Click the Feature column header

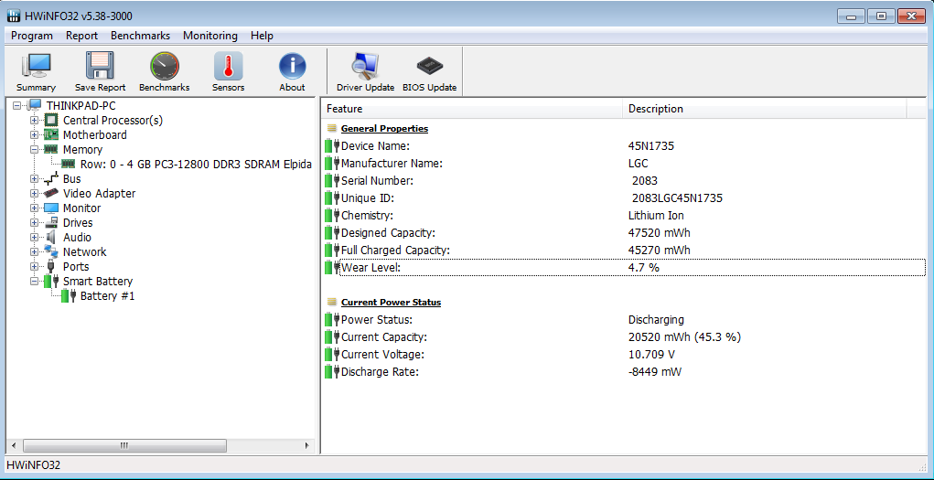(472, 109)
